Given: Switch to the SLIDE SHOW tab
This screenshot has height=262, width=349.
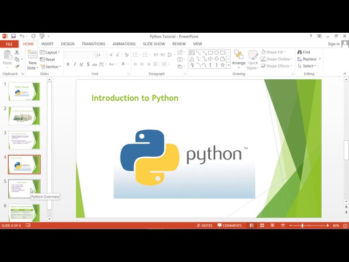Looking at the screenshot, I should (x=154, y=44).
